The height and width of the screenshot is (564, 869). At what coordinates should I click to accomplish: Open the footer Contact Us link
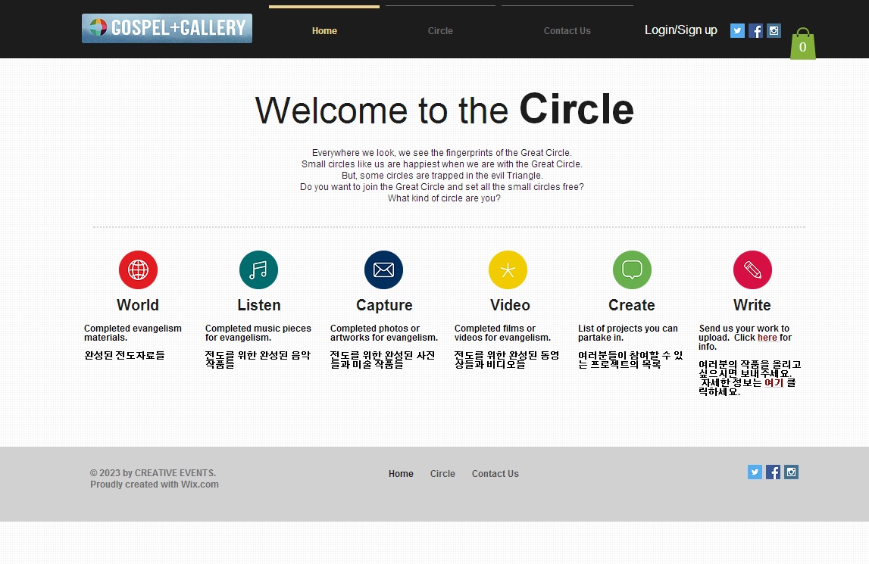point(495,474)
